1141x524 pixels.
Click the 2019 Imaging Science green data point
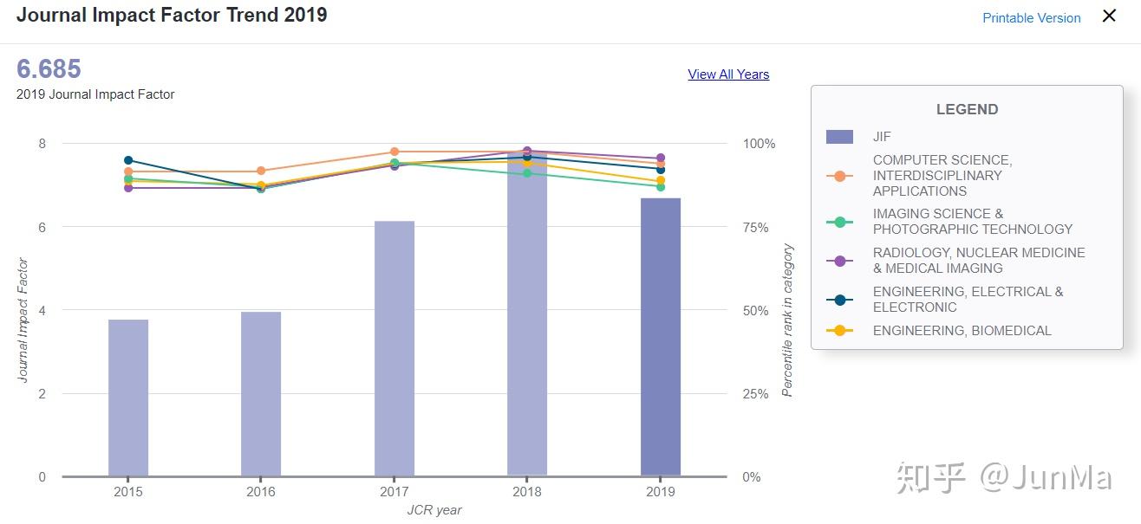click(661, 186)
